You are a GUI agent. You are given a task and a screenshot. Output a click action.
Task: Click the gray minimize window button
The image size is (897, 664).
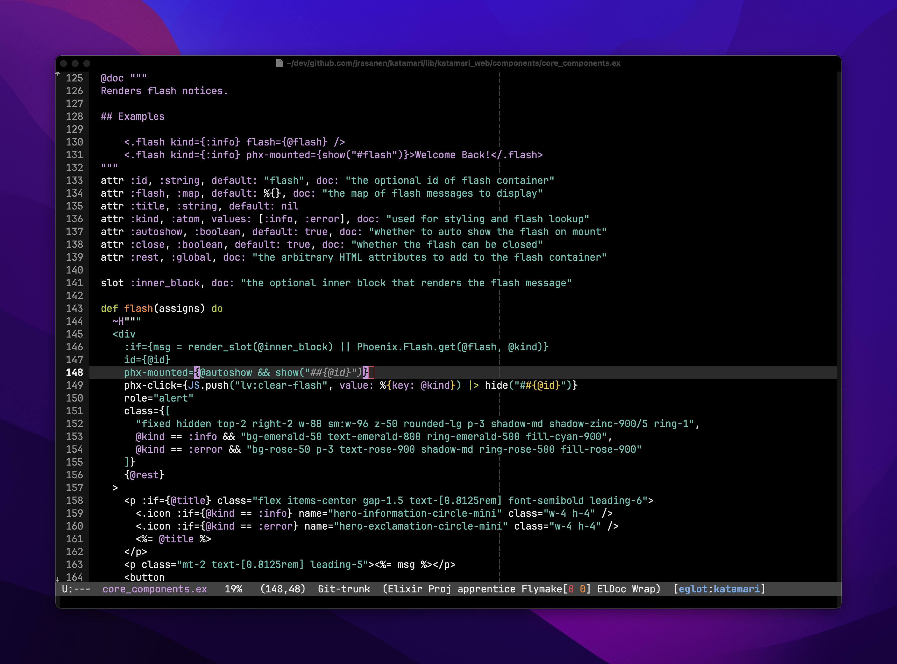pyautogui.click(x=75, y=63)
